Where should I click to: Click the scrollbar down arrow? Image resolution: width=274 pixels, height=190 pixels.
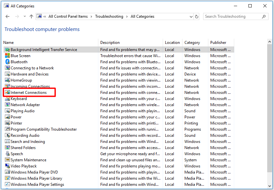click(269, 186)
